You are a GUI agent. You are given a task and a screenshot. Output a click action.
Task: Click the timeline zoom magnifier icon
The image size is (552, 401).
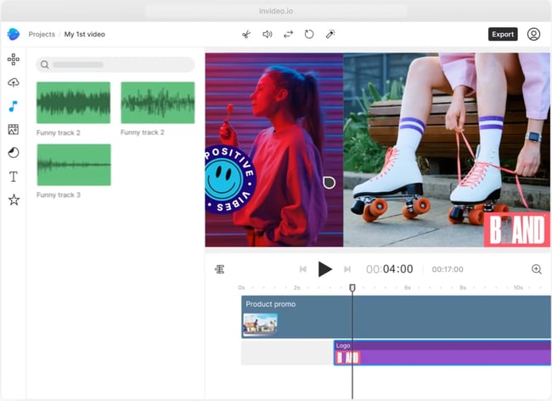click(x=536, y=269)
